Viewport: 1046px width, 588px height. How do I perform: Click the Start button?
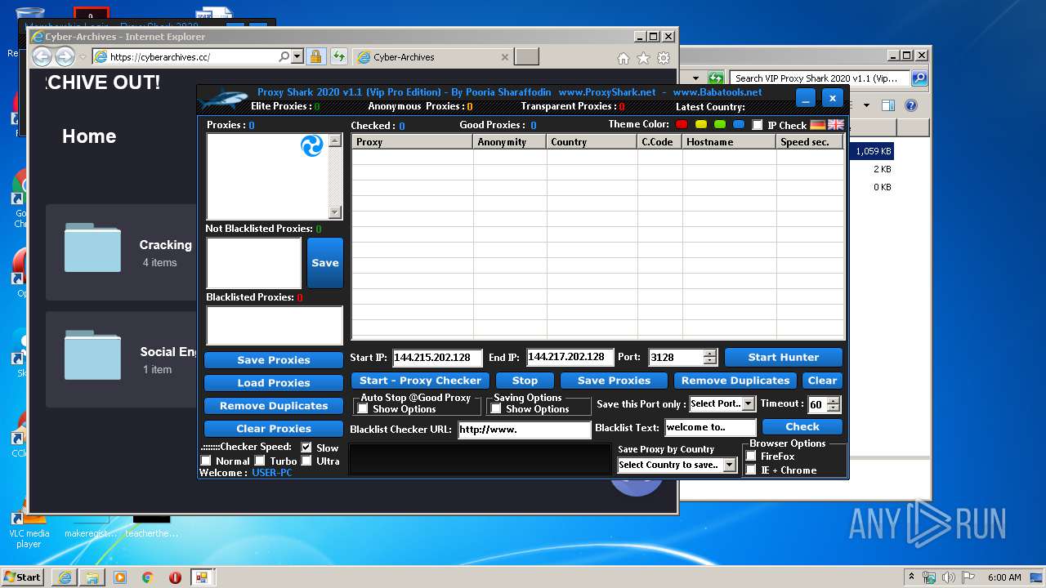(x=22, y=577)
